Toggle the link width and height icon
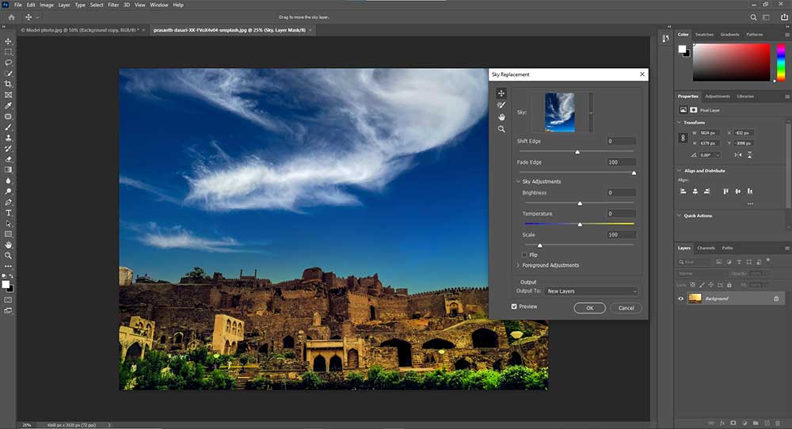The width and height of the screenshot is (792, 429). point(683,138)
